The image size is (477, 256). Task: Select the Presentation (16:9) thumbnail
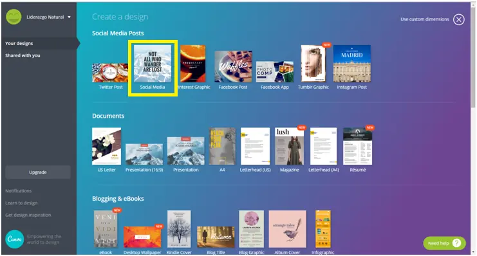tap(144, 154)
